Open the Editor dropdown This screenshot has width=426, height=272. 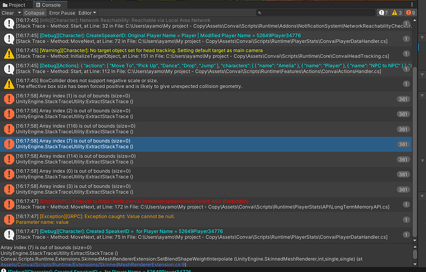tap(87, 12)
